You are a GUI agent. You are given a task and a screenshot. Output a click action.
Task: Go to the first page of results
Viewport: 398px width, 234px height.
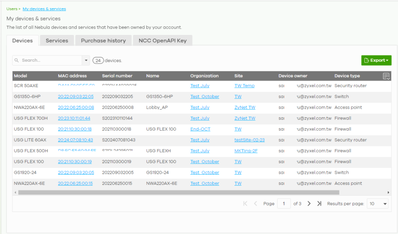(246, 204)
